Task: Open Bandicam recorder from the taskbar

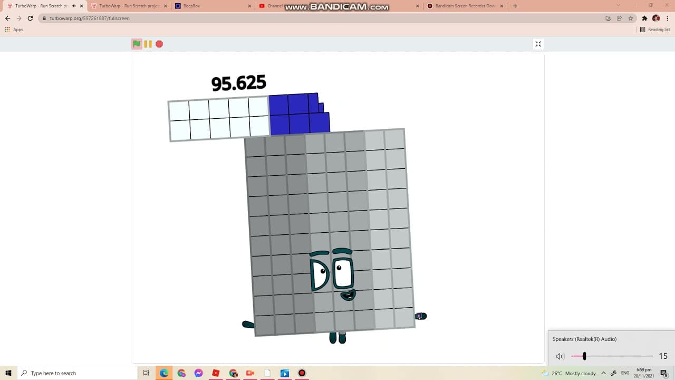Action: [302, 373]
